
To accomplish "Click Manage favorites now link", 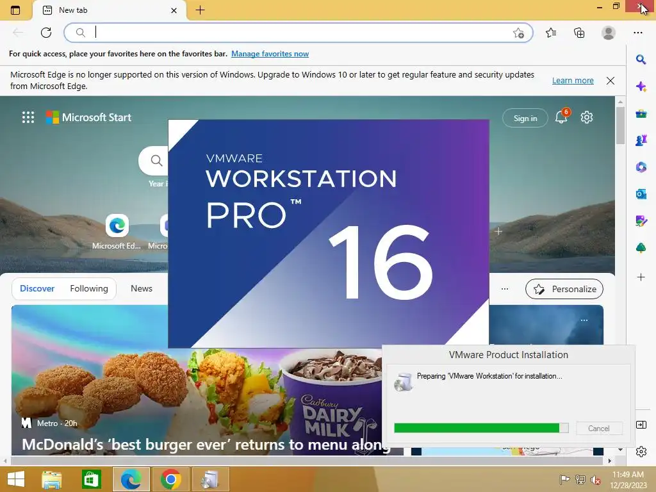I will [x=270, y=54].
